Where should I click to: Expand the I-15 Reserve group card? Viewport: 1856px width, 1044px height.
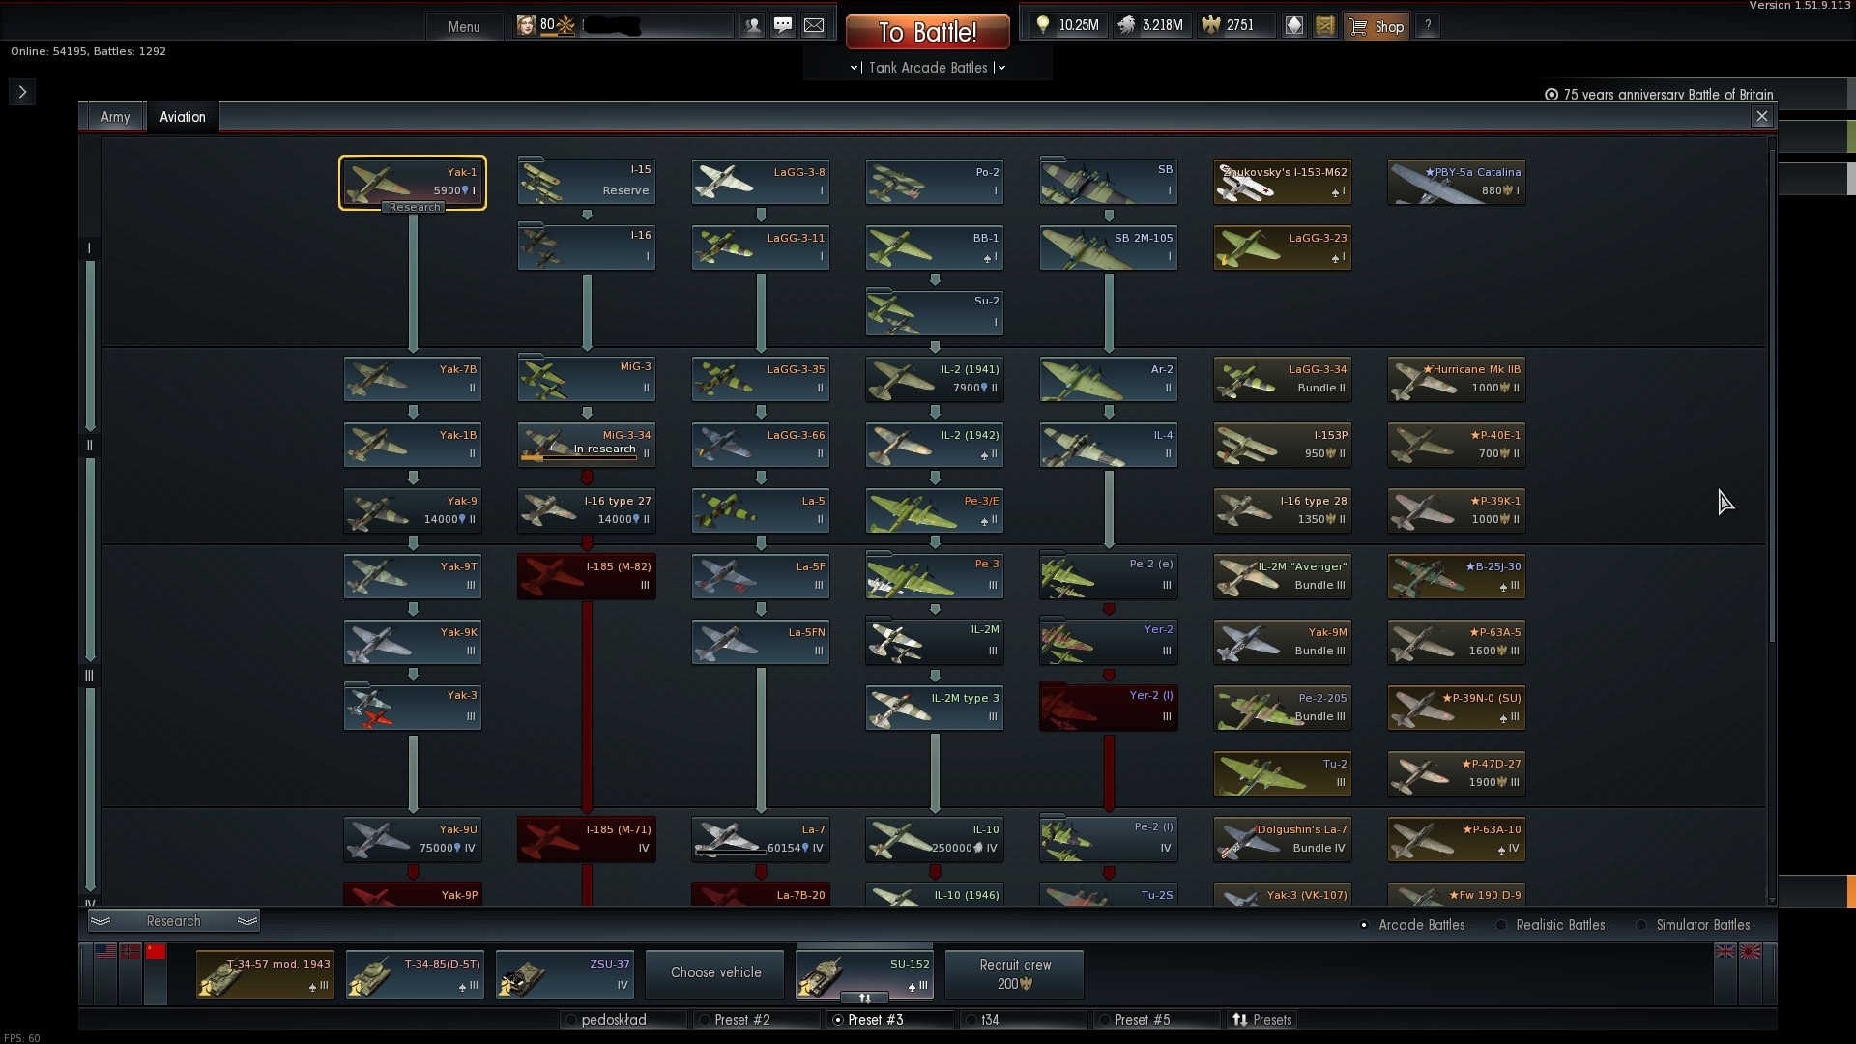tap(587, 181)
